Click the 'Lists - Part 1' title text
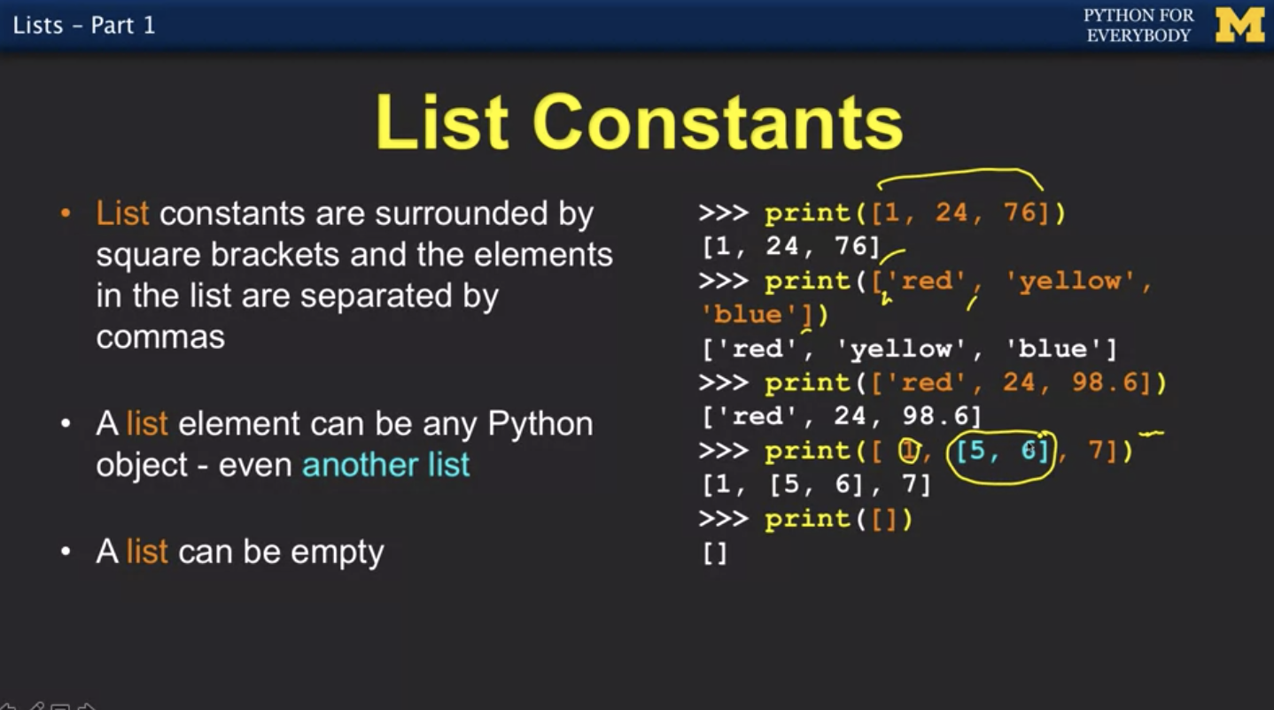 coord(84,25)
